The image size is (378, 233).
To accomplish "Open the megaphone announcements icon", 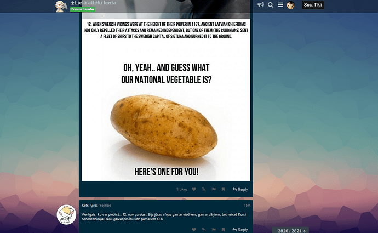I will coord(260,5).
